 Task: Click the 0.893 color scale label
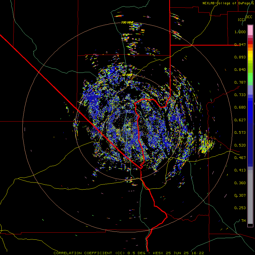point(240,57)
